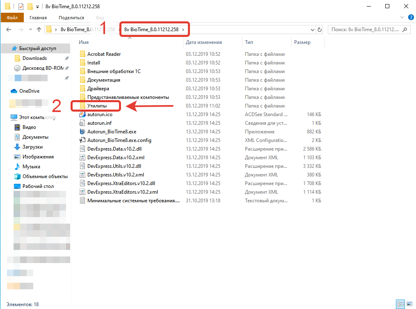Click the search magnifier icon
This screenshot has height=309, width=416.
[405, 30]
